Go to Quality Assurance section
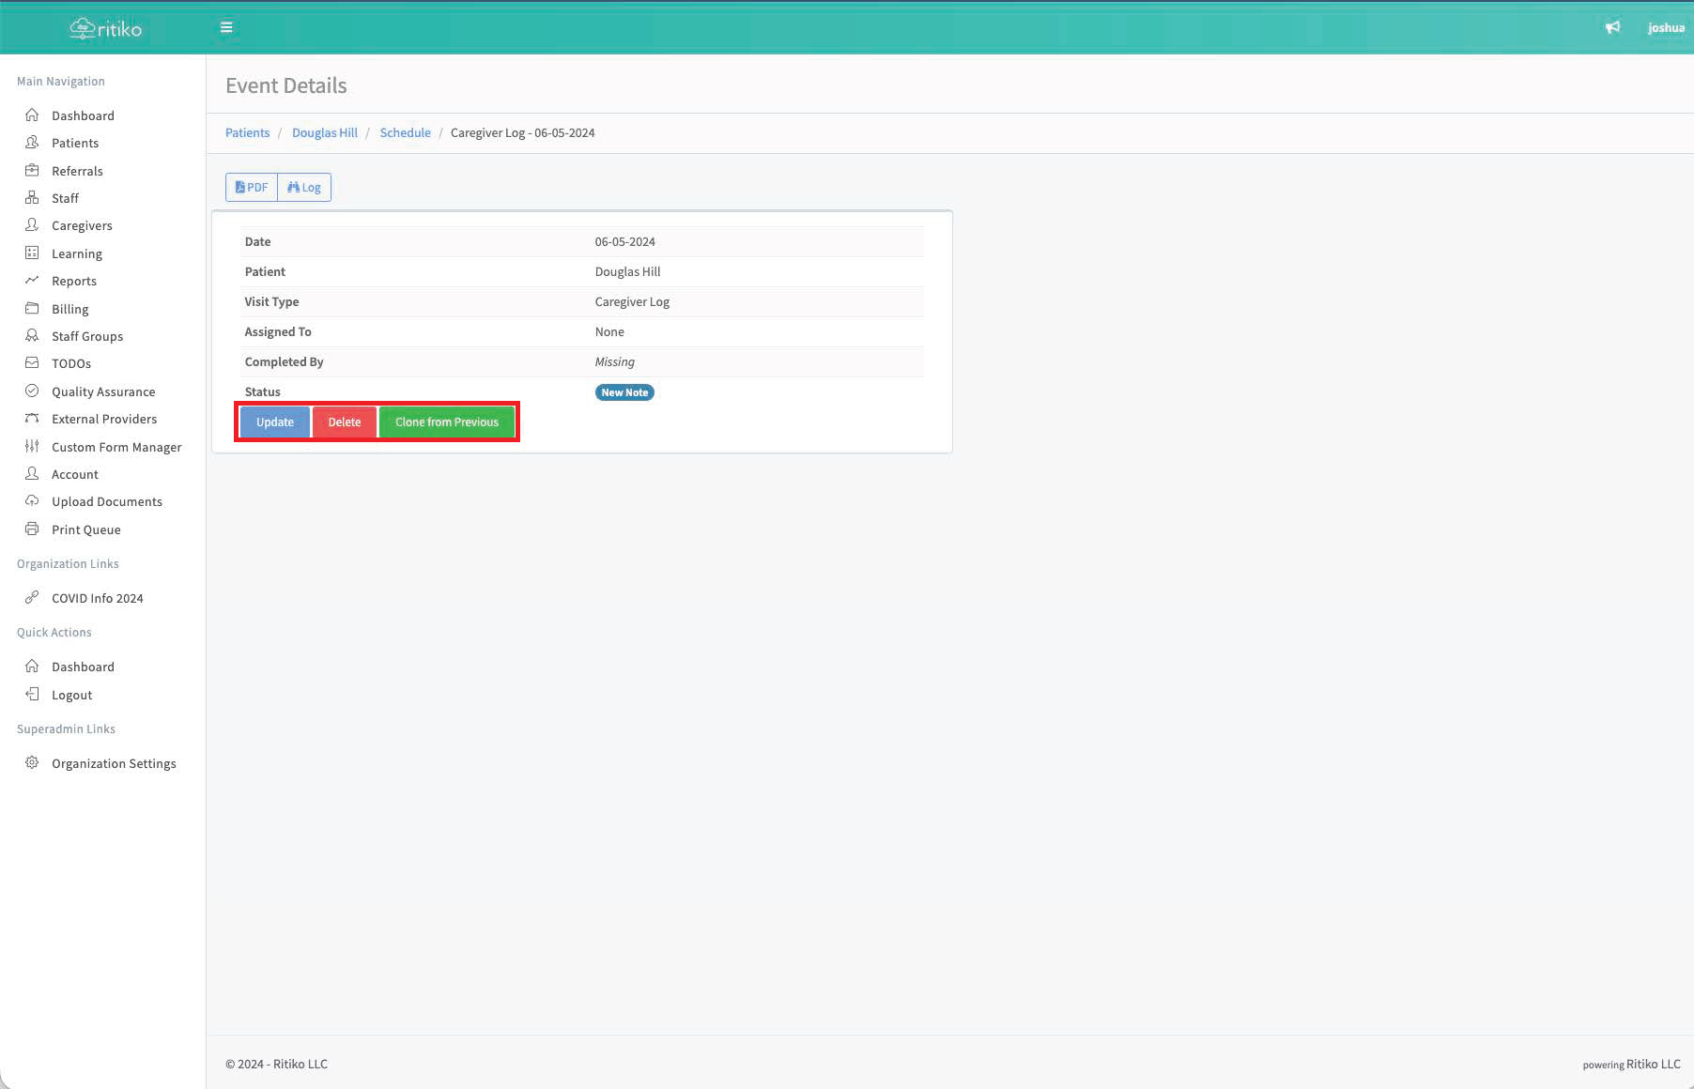 pyautogui.click(x=103, y=391)
